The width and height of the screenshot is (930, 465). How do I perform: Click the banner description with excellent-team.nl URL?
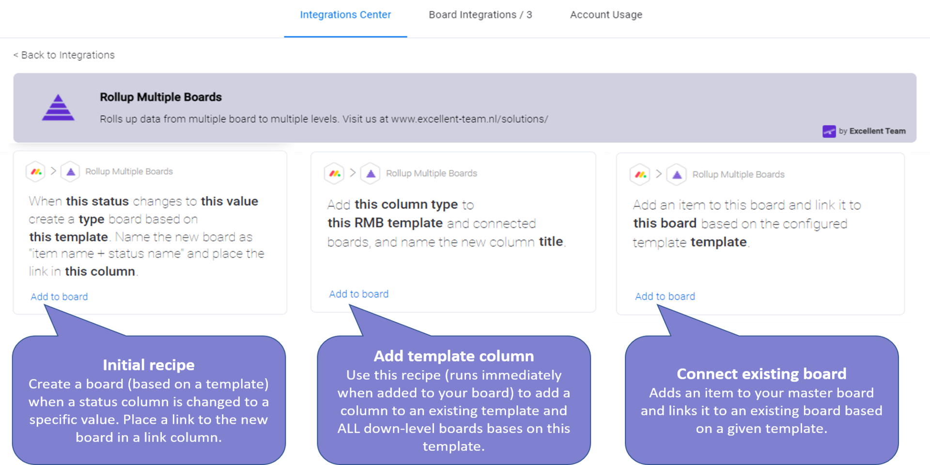point(324,119)
